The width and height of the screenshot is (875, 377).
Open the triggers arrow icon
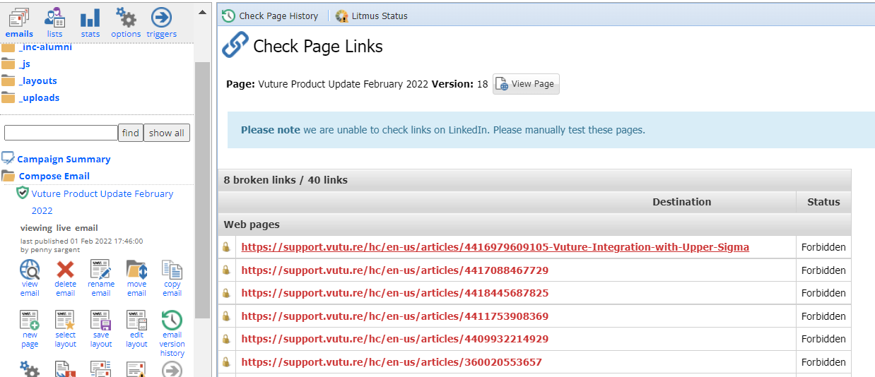(x=162, y=17)
